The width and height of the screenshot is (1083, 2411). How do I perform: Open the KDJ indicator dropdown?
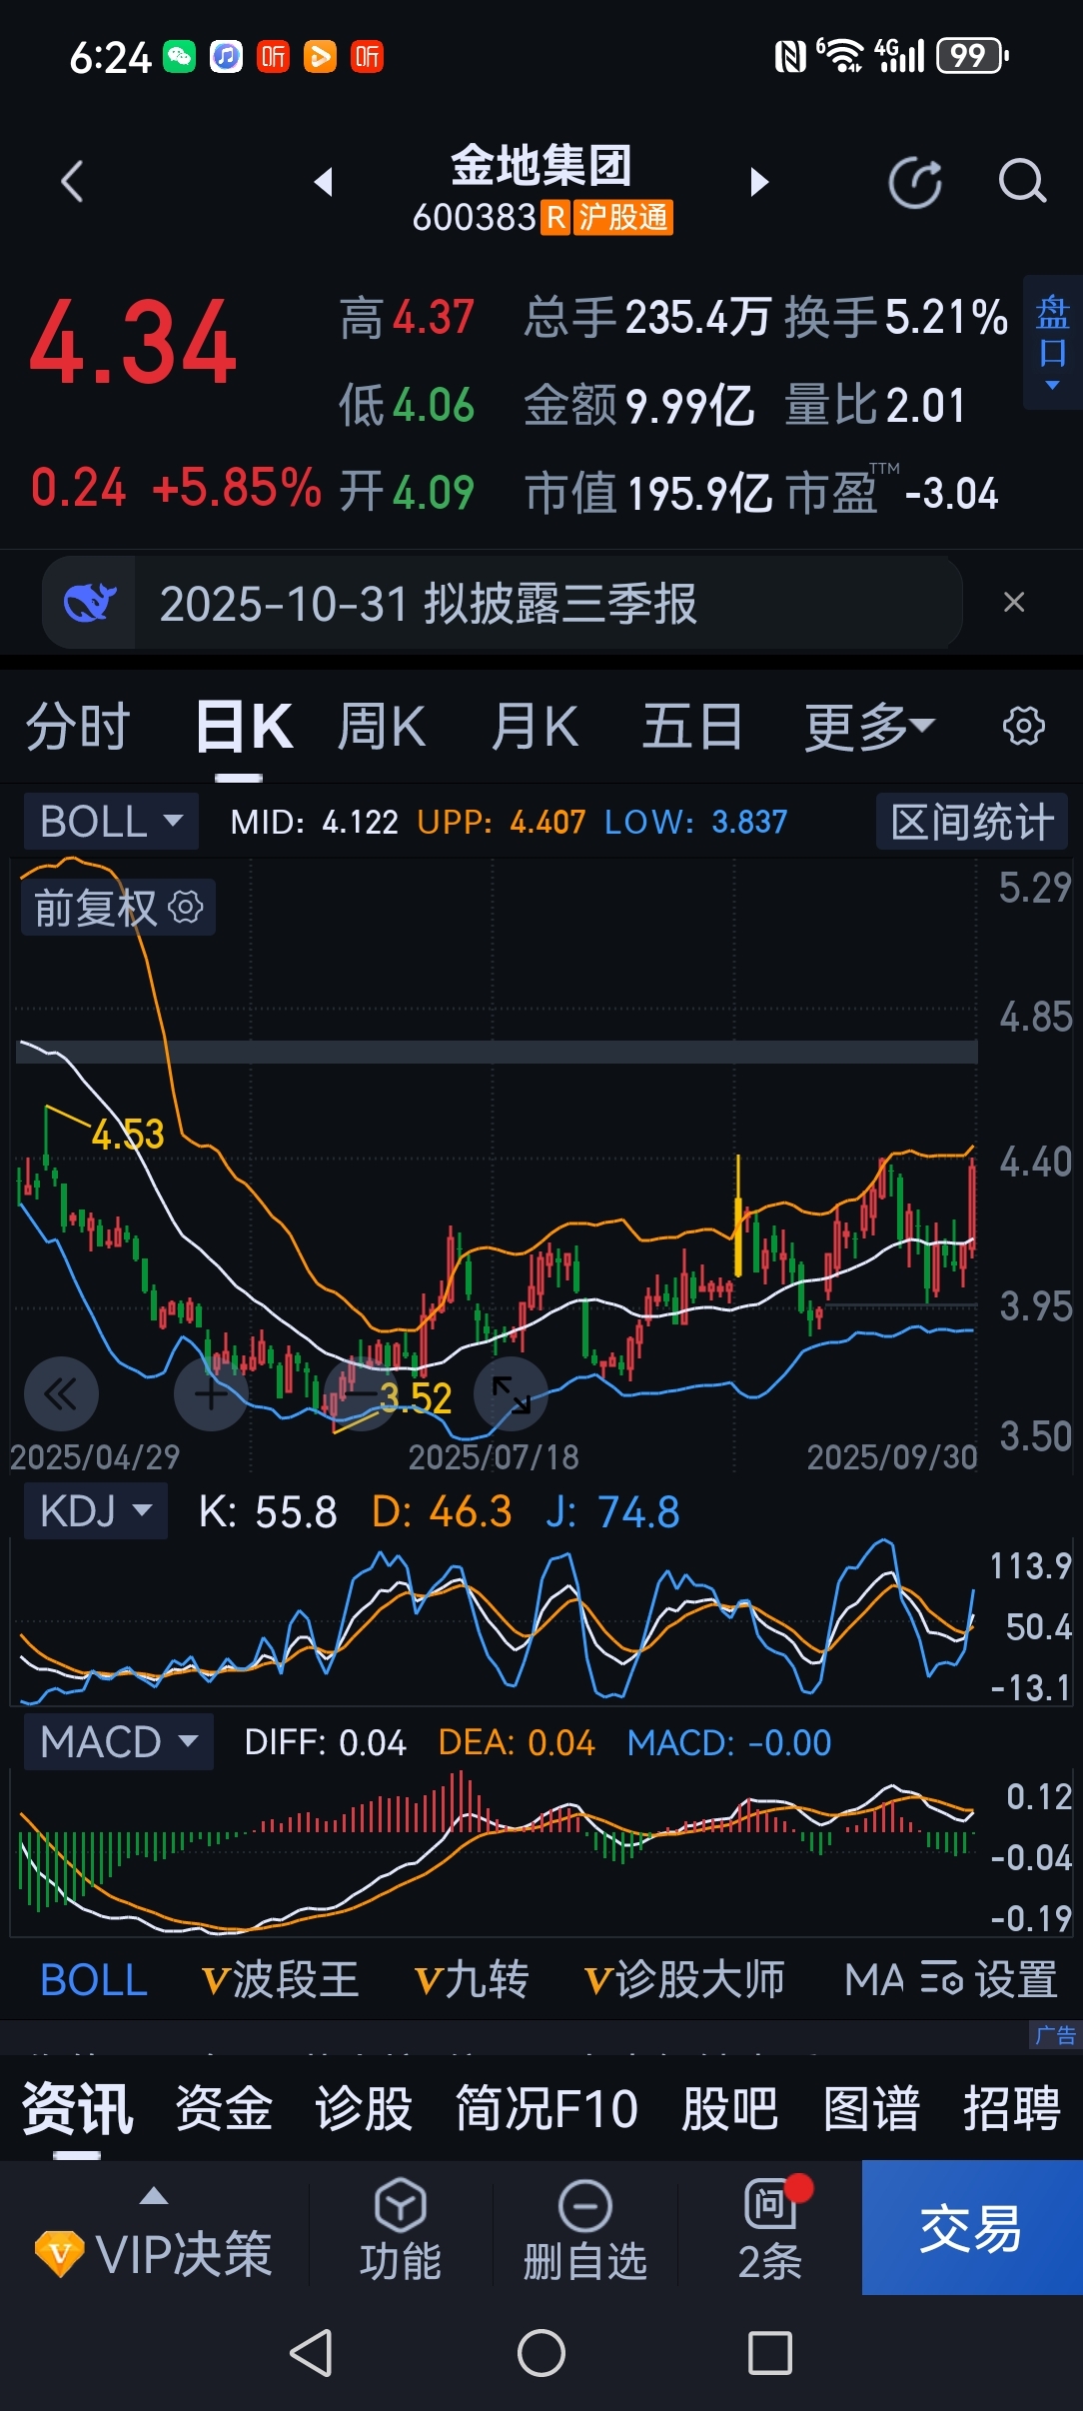[96, 1510]
